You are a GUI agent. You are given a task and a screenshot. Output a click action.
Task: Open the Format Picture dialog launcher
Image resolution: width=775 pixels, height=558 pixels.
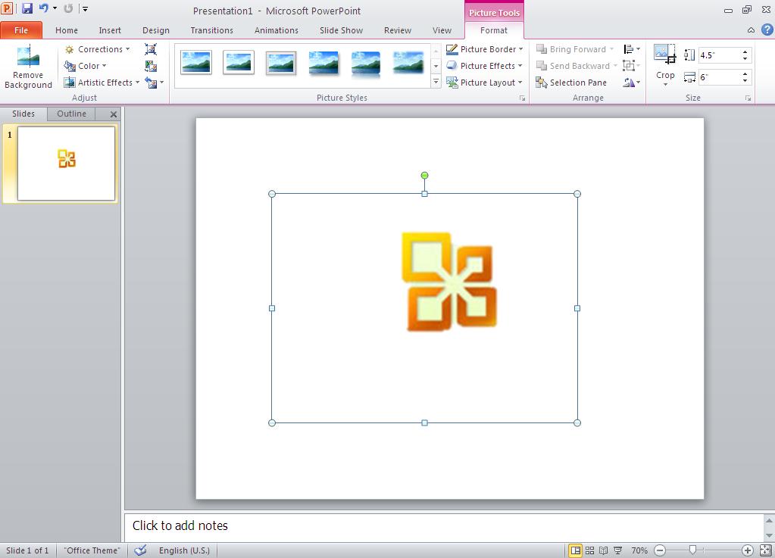coord(523,98)
